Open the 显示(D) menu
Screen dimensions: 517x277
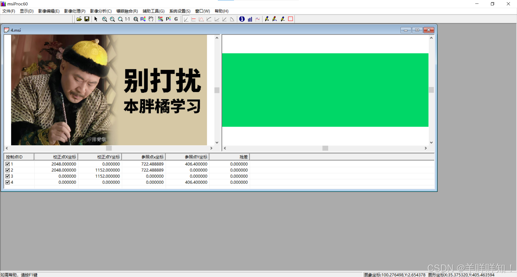point(27,11)
